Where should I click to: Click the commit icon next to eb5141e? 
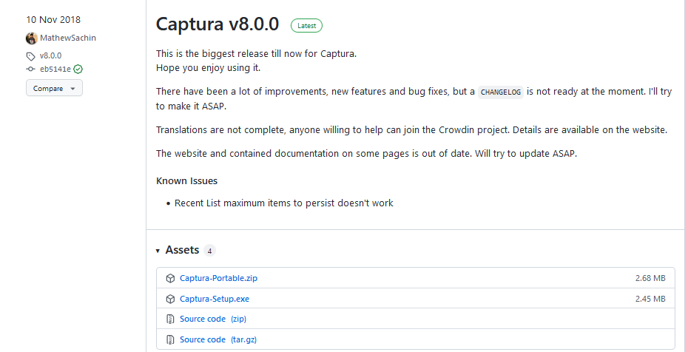31,69
